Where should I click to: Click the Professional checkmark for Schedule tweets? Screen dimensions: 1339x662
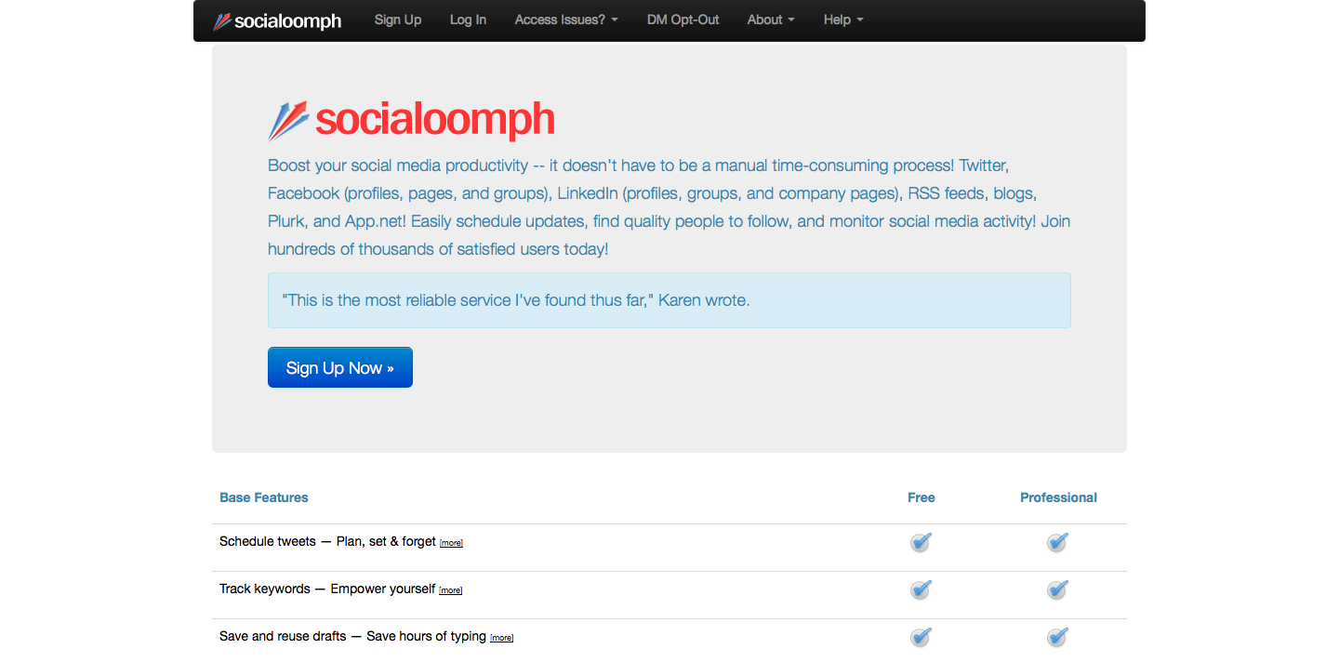pyautogui.click(x=1057, y=542)
